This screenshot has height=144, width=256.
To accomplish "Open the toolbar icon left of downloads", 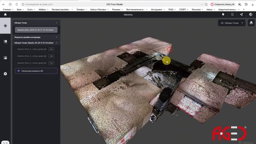I will tap(246, 4).
